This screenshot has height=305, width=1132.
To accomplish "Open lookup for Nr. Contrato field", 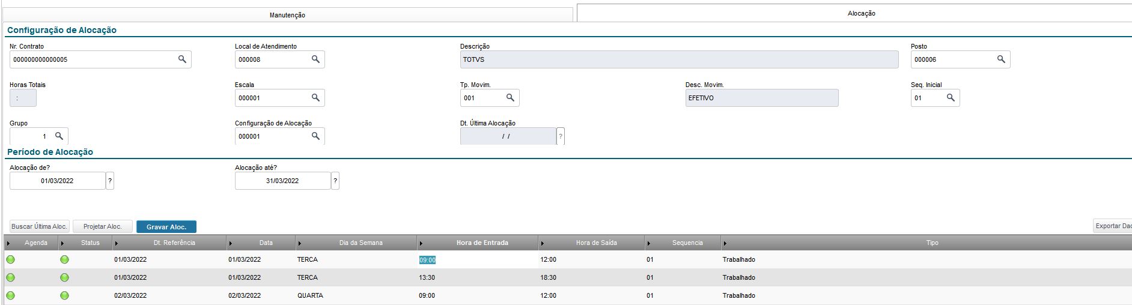I will click(x=182, y=59).
